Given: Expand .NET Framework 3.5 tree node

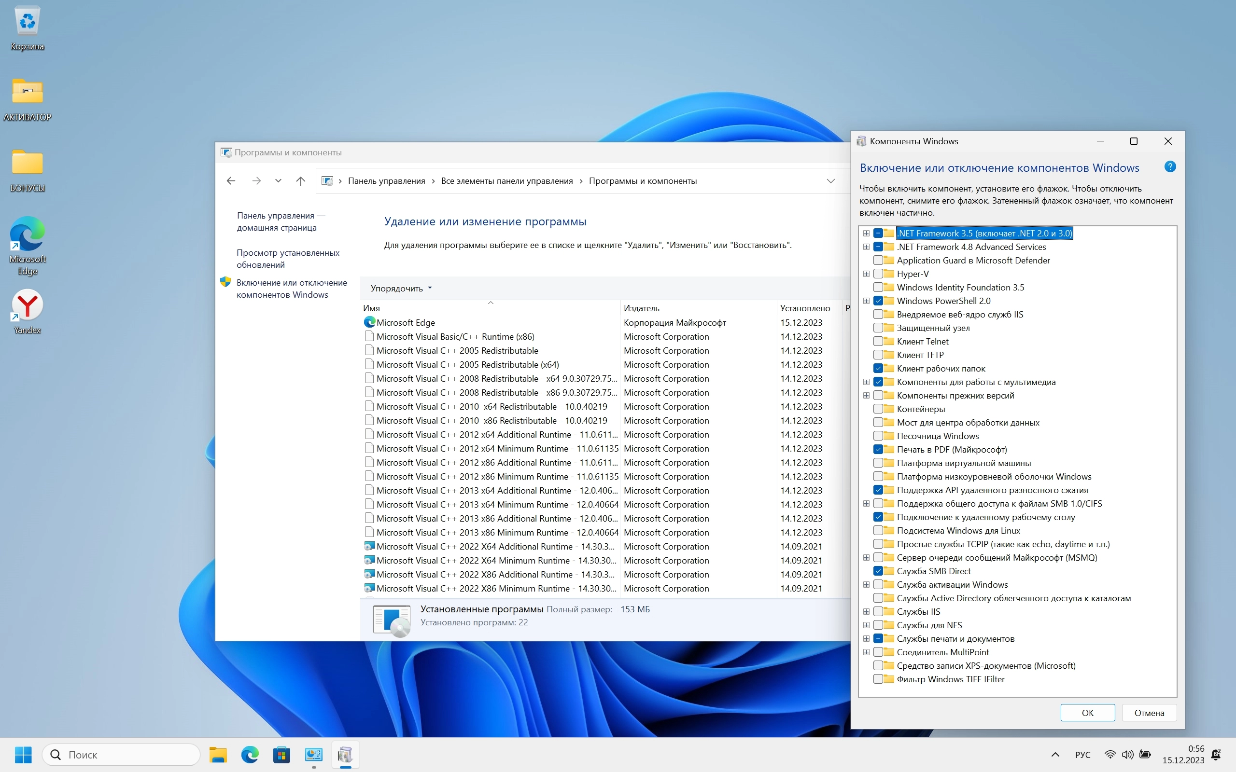Looking at the screenshot, I should [866, 234].
